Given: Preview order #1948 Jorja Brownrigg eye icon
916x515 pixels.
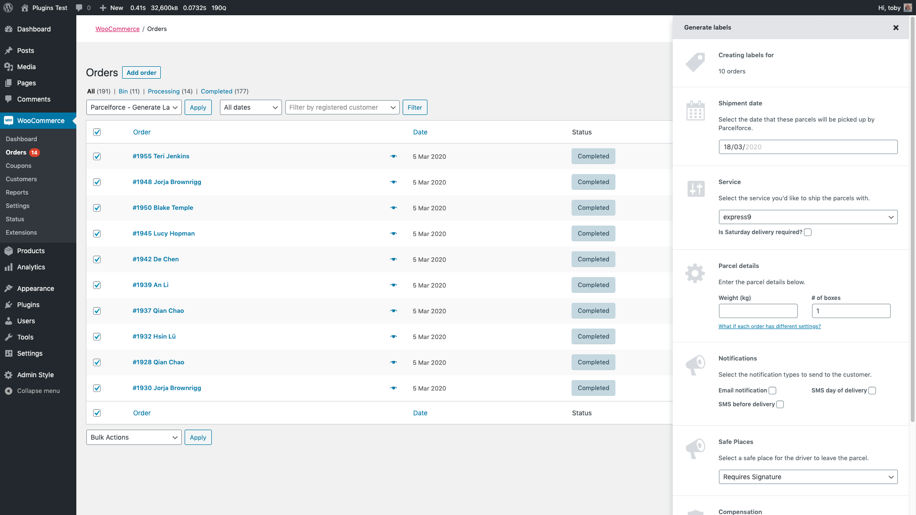Looking at the screenshot, I should coord(394,182).
